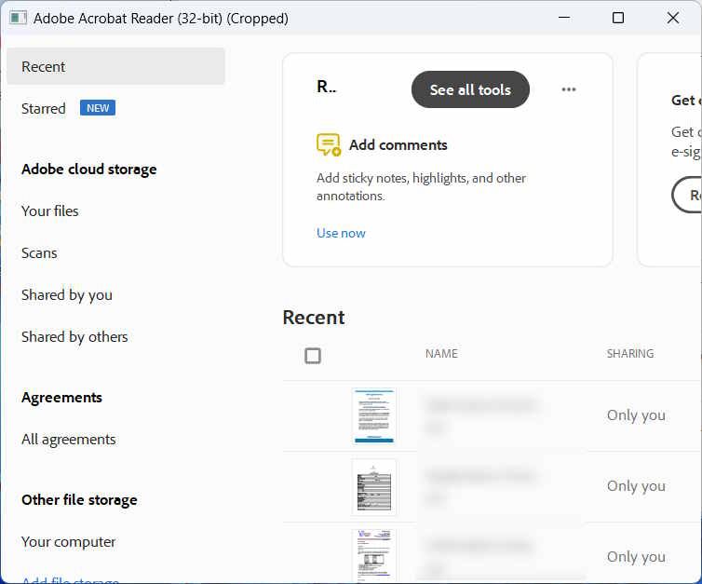The width and height of the screenshot is (702, 584).
Task: Open Your computer file storage
Action: (69, 542)
